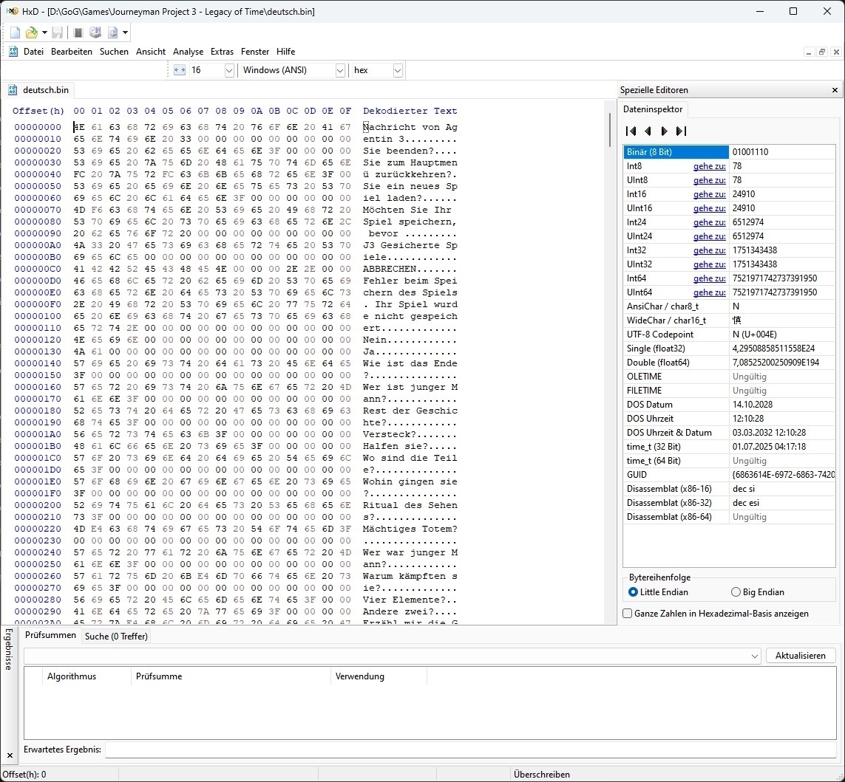Image resolution: width=845 pixels, height=782 pixels.
Task: Click decoded text 'ABBRECHEN.......'
Action: (410, 269)
